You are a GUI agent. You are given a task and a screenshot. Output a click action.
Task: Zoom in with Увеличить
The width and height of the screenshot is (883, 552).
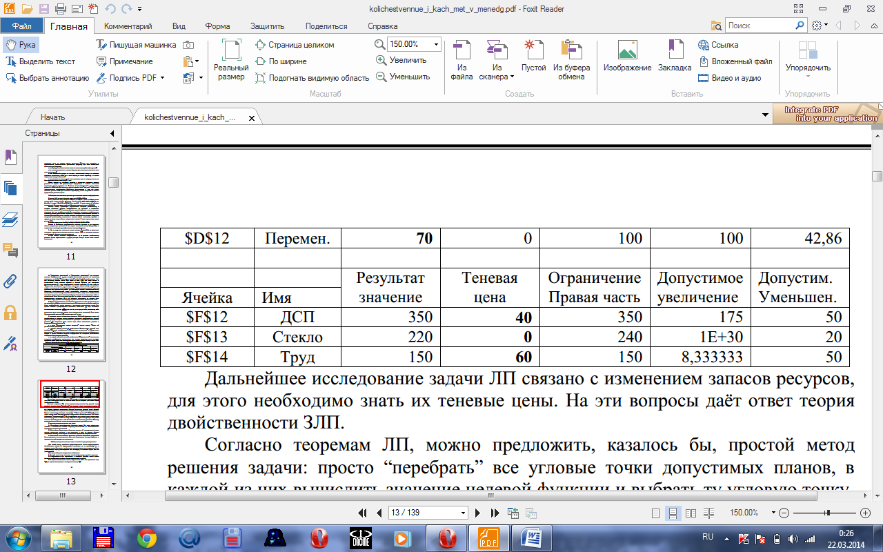(401, 60)
